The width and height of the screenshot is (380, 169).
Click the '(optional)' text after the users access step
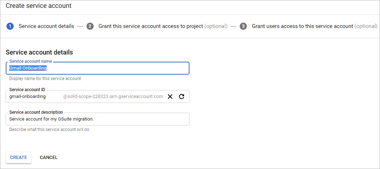point(366,26)
